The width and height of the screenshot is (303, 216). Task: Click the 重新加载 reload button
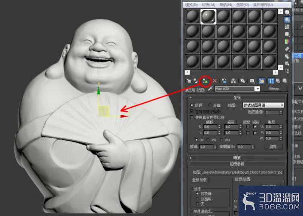click(200, 180)
